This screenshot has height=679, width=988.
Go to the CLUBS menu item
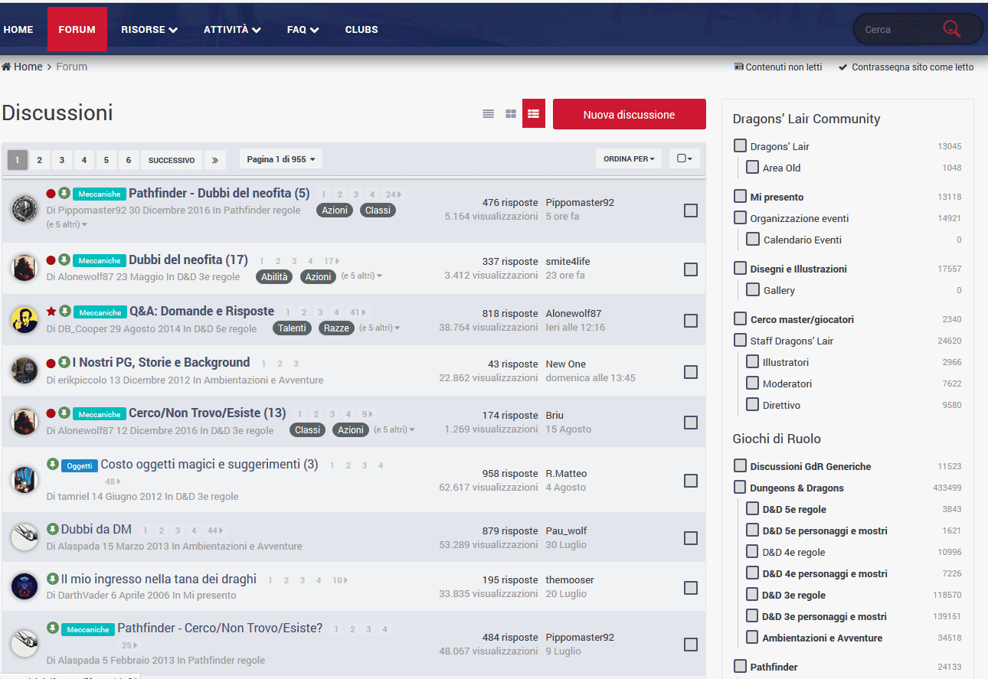pyautogui.click(x=362, y=29)
